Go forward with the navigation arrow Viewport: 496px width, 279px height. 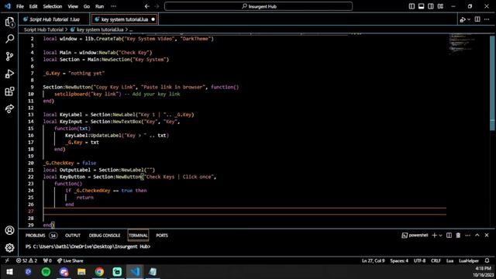157,6
